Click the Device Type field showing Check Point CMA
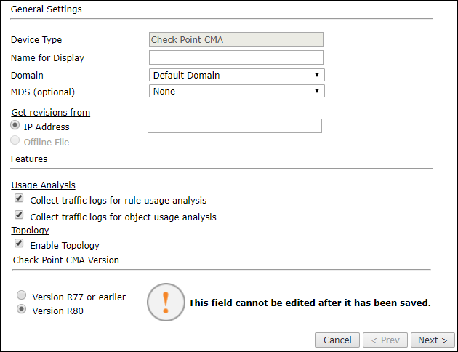 pyautogui.click(x=236, y=39)
